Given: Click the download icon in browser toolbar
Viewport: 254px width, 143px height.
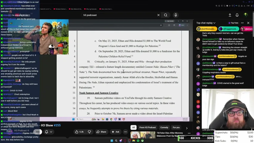Looking at the screenshot, I should coord(244,6).
